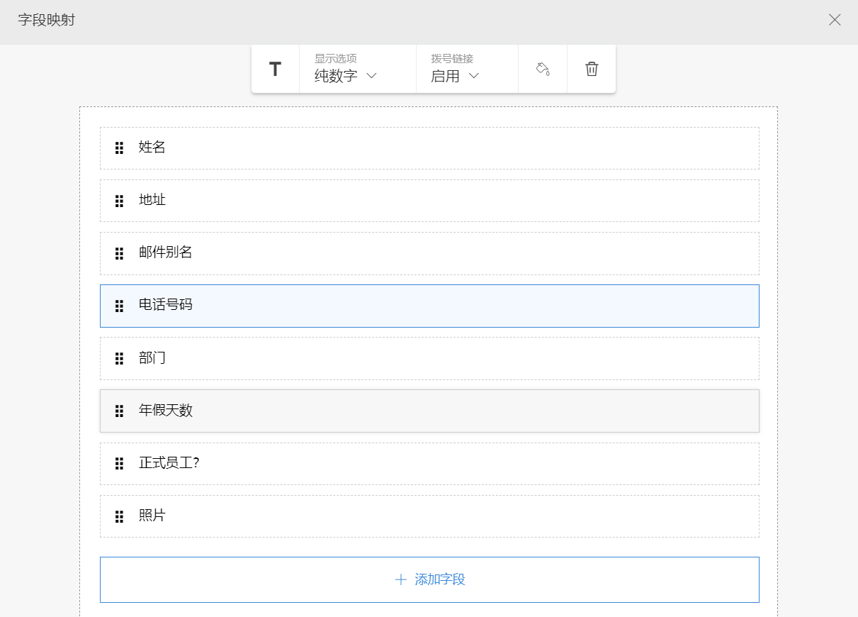
Task: Click the trash delete icon
Action: [592, 69]
